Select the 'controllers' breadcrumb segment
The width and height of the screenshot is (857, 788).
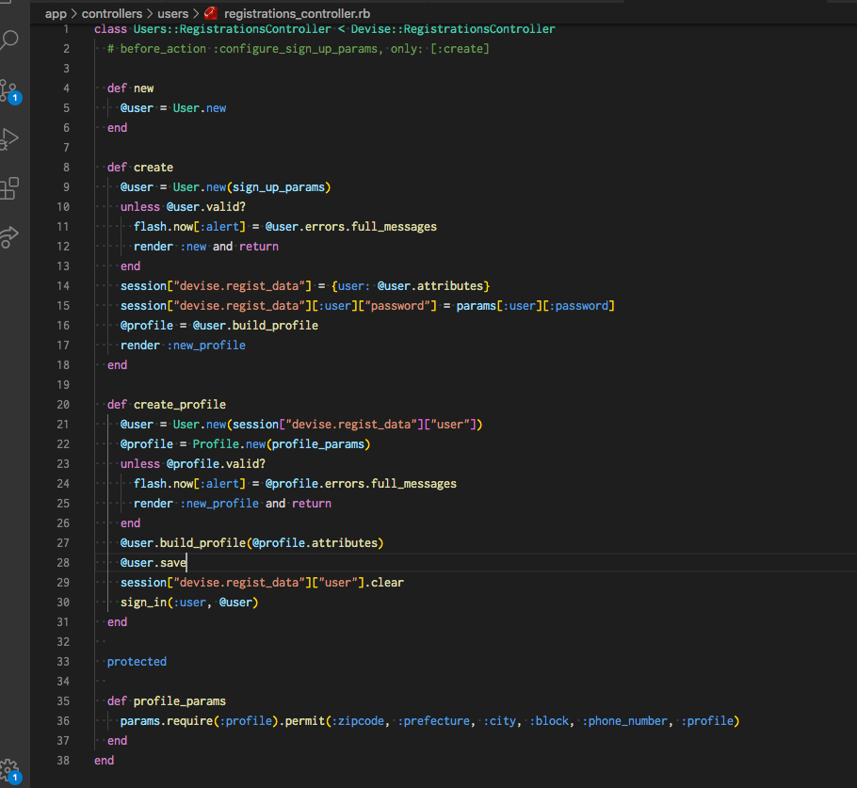tap(112, 14)
